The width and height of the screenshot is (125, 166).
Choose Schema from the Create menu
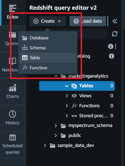click(x=48, y=48)
